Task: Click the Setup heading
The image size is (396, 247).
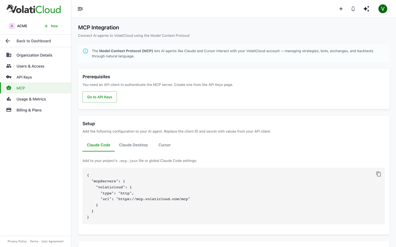Action: coord(89,123)
